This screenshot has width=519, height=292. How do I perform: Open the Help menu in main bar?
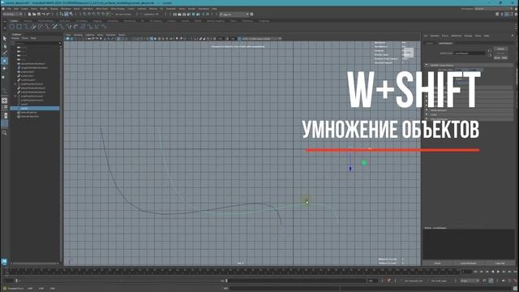[x=214, y=9]
